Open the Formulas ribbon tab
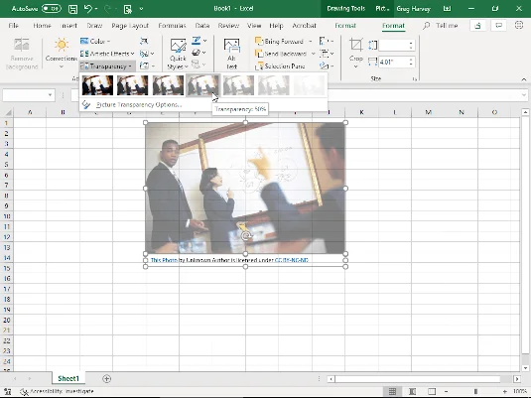This screenshot has height=398, width=531. 172,26
